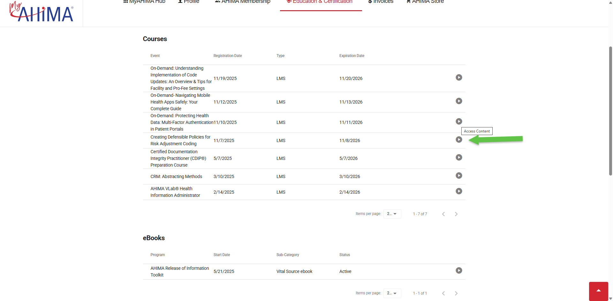This screenshot has height=301, width=613.
Task: Access Creating Defensible Policies course content
Action: 459,140
